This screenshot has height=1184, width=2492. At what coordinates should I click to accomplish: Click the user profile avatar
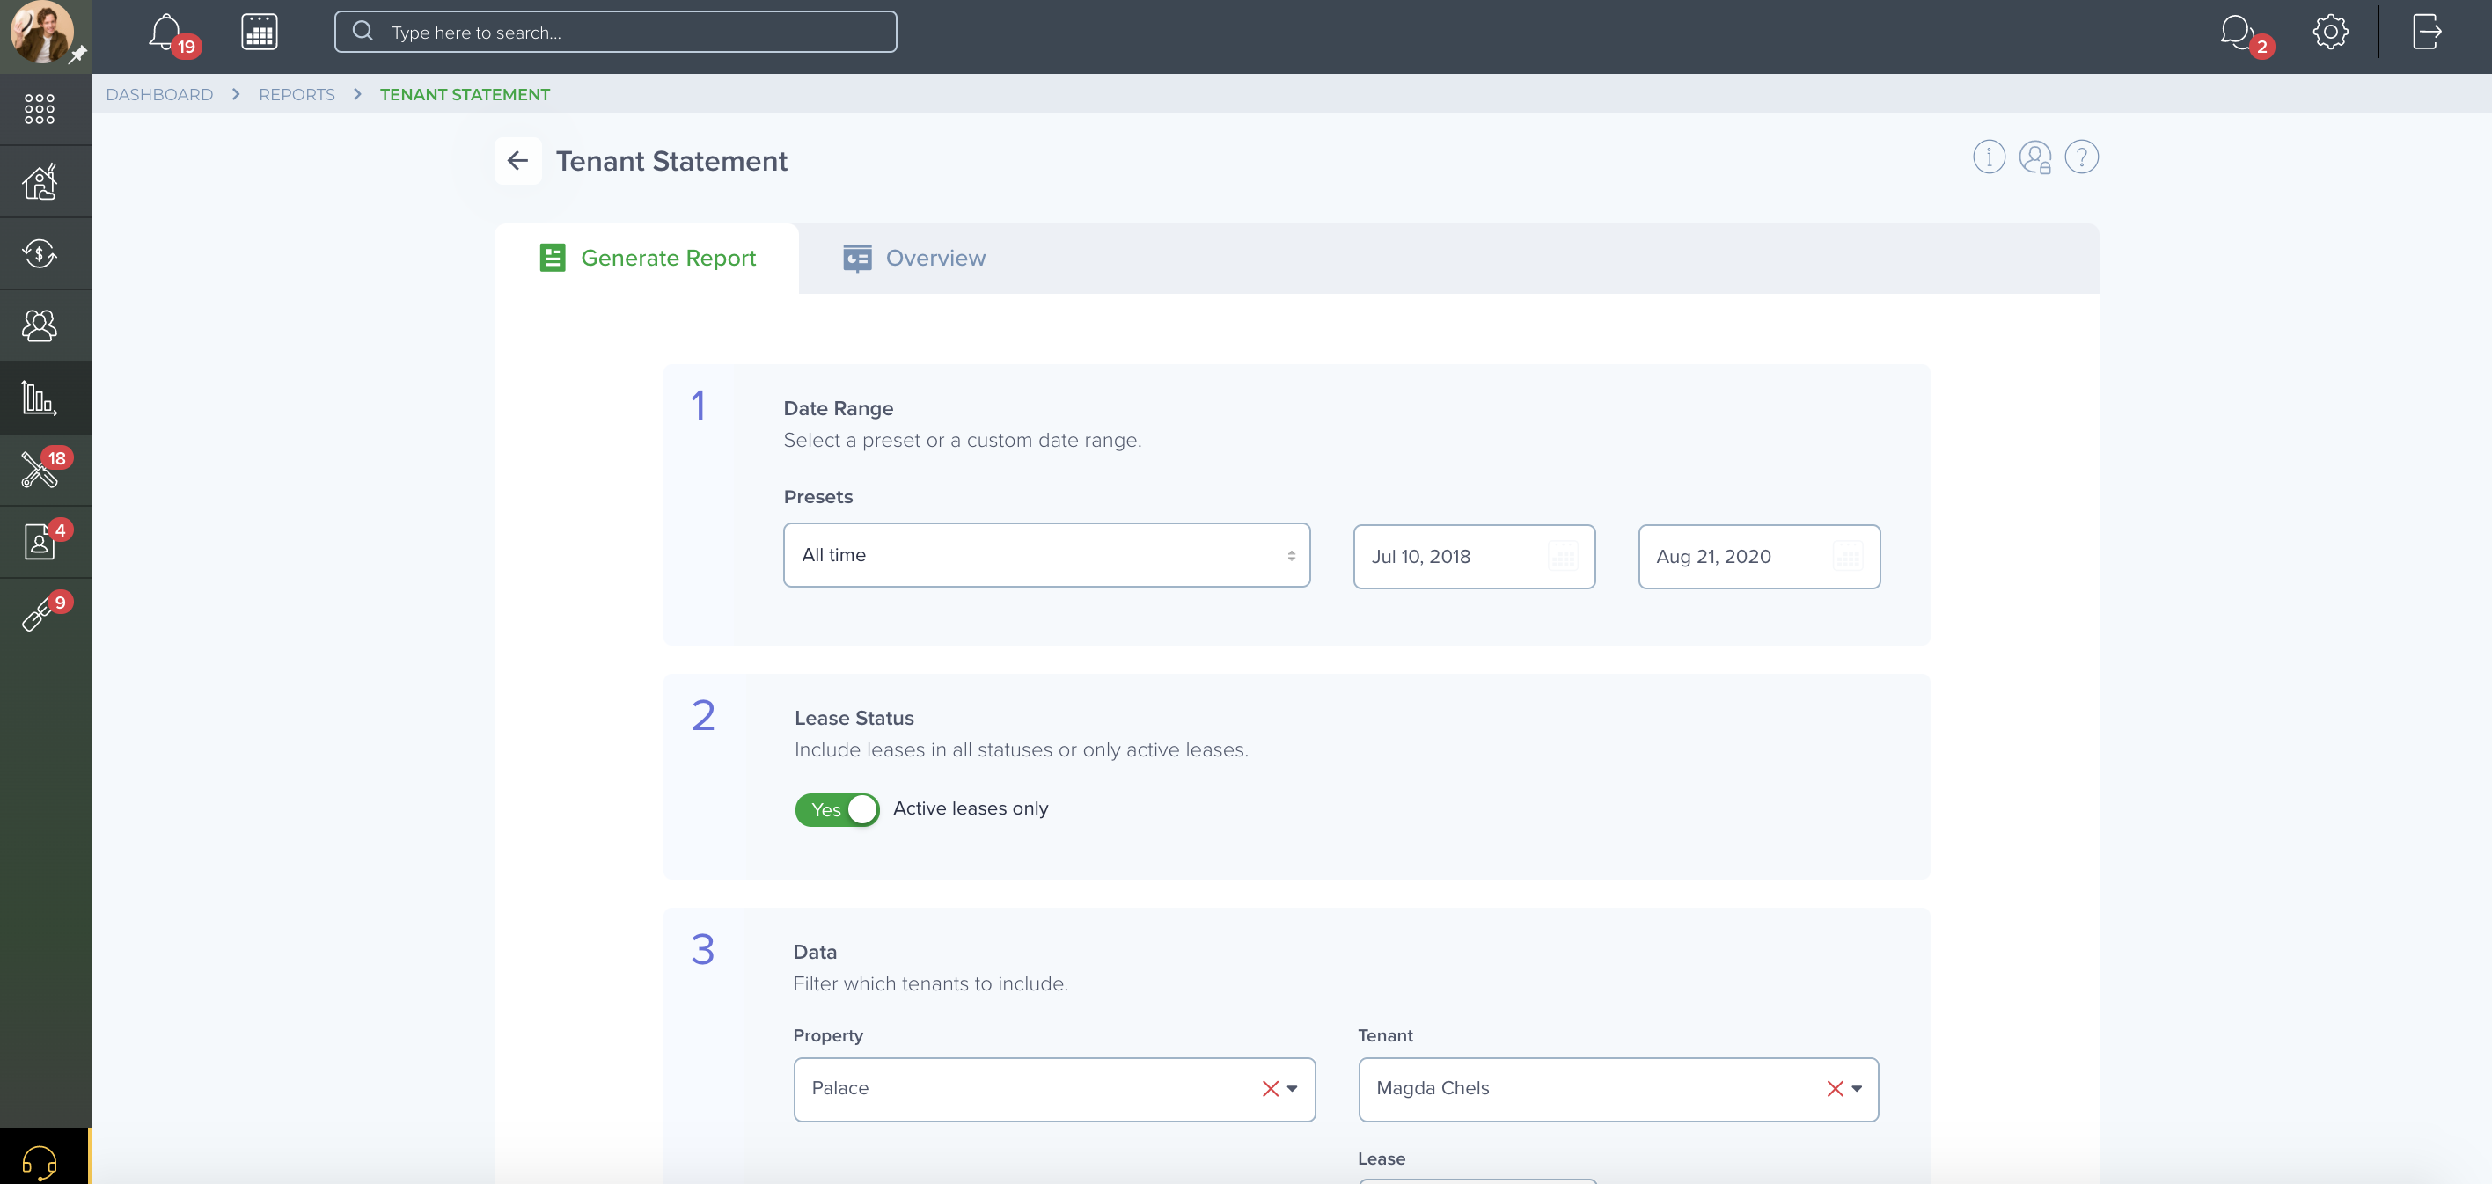tap(40, 31)
